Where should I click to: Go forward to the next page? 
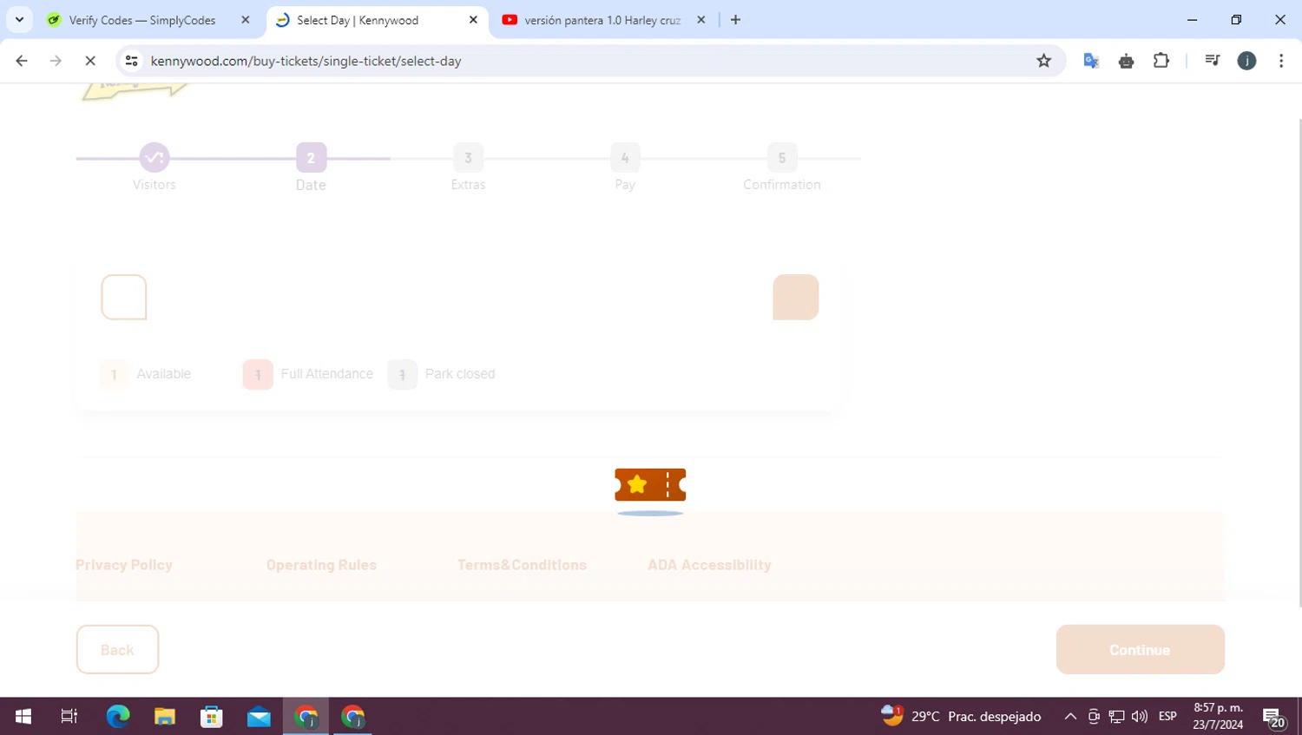point(56,61)
